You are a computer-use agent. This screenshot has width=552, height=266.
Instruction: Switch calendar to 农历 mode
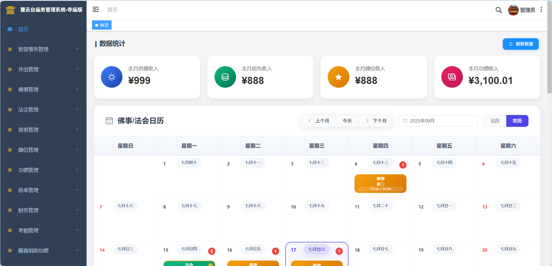coord(517,121)
